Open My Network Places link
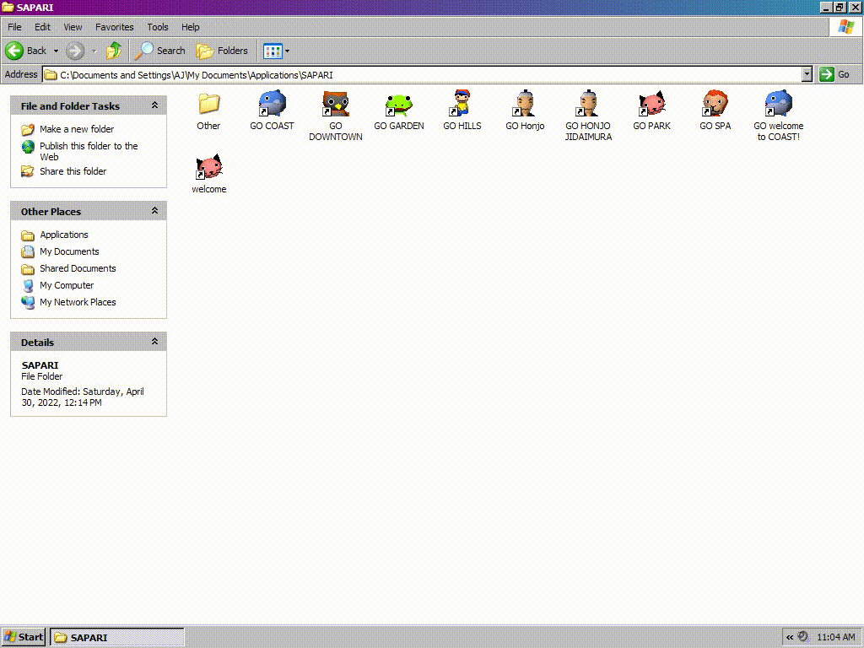 [x=78, y=302]
